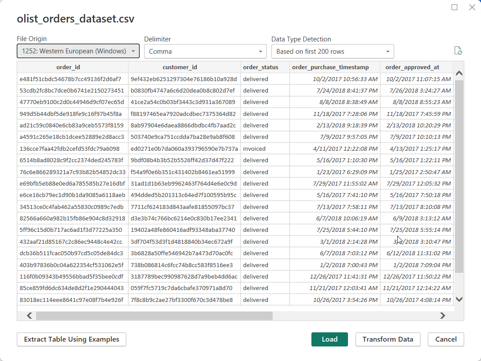Click timestamp 12/26/2017 11:41:31 PM
Image resolution: width=481 pixels, height=361 pixels.
(335, 276)
